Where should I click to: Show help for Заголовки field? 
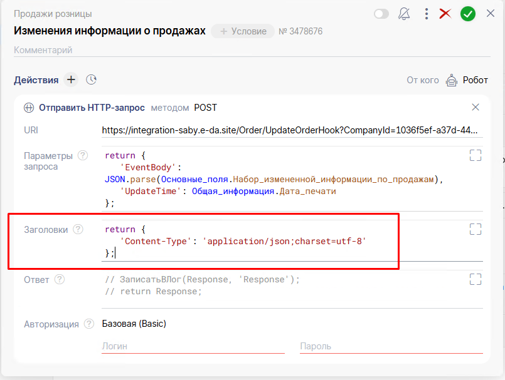[78, 229]
